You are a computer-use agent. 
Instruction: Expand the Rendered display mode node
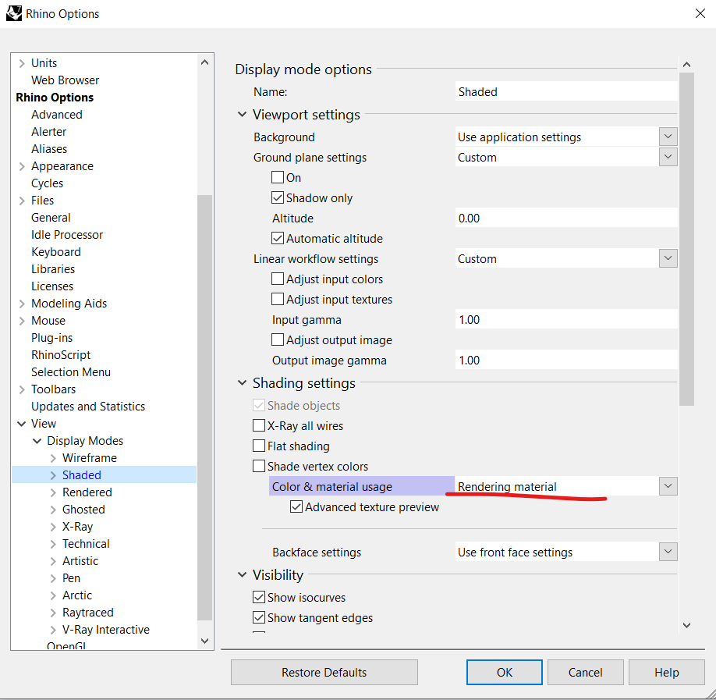[x=53, y=492]
